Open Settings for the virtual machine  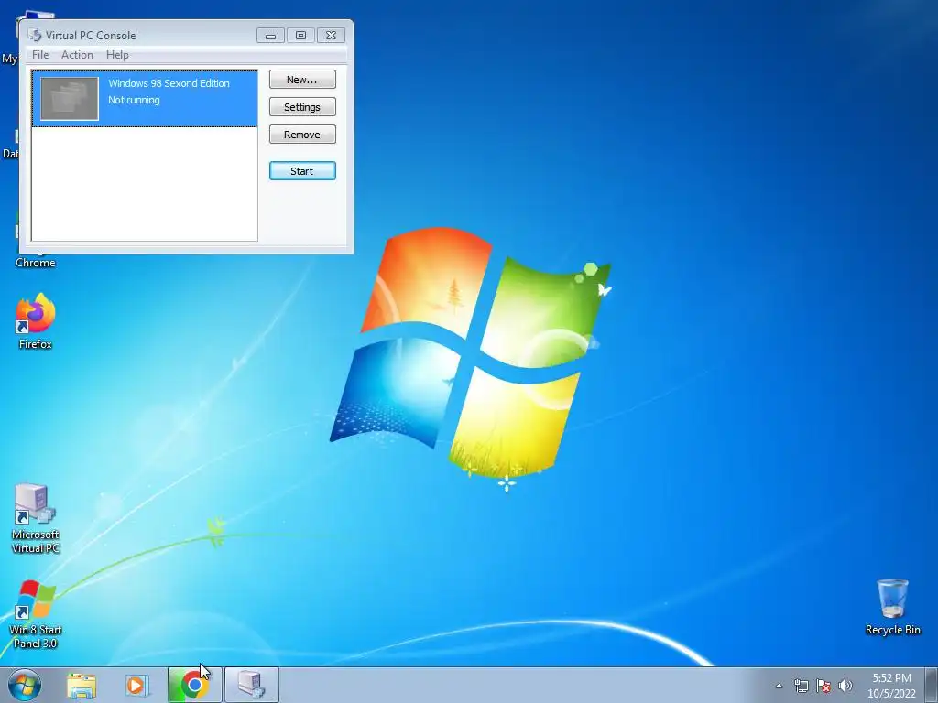[302, 107]
